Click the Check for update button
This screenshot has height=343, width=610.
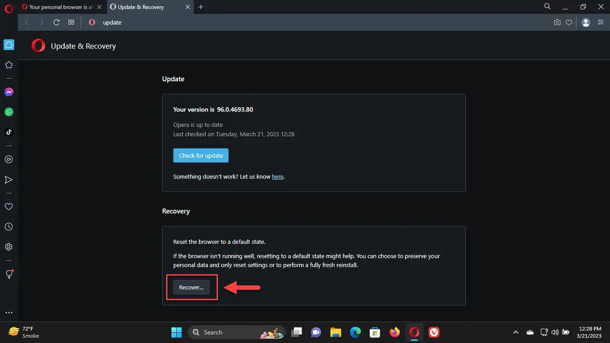pyautogui.click(x=201, y=155)
